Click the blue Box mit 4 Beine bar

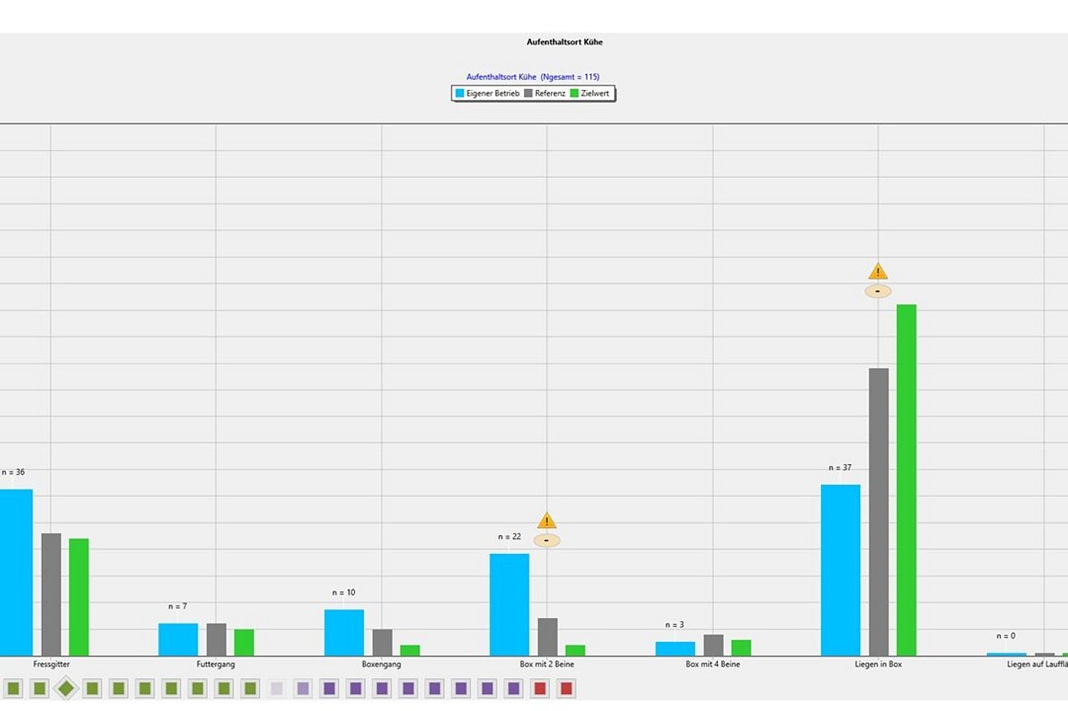coord(675,649)
